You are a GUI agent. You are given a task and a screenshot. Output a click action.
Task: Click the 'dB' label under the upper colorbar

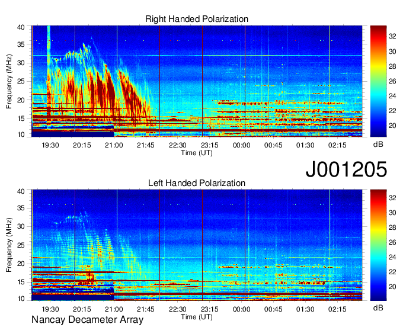(x=378, y=145)
